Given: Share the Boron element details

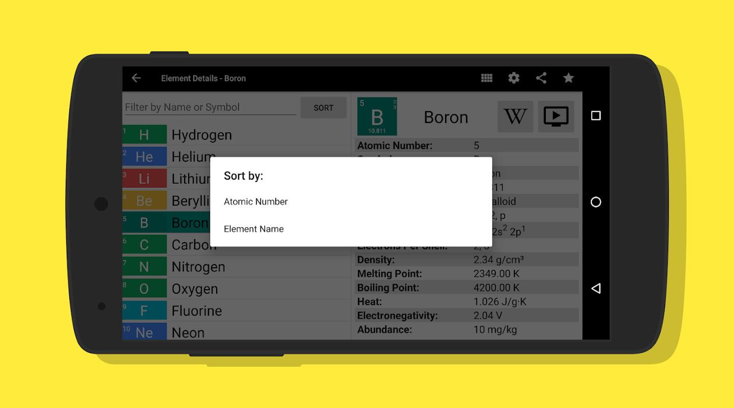Looking at the screenshot, I should click(x=541, y=78).
